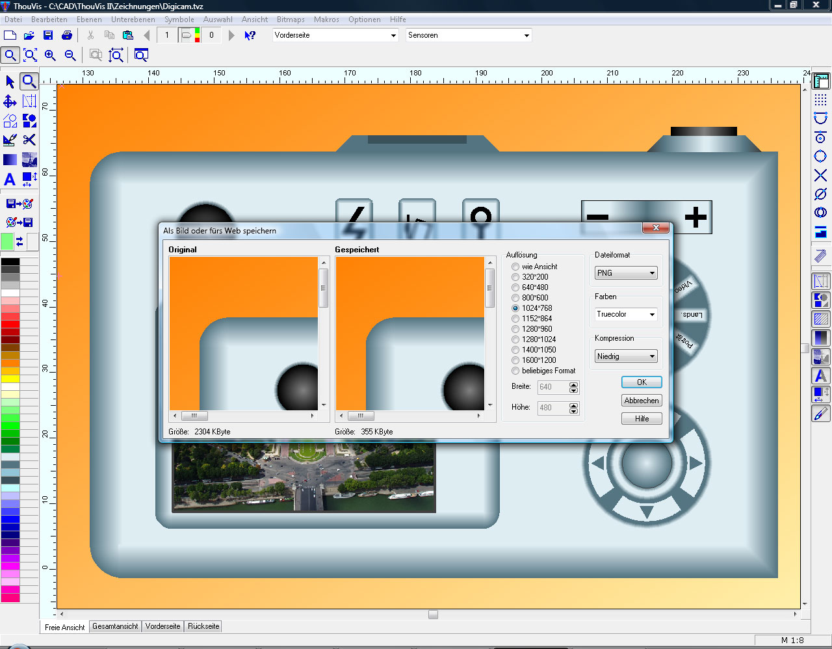Expand the Farben Truecolor dropdown
Screen dimensions: 832x649
pyautogui.click(x=626, y=314)
